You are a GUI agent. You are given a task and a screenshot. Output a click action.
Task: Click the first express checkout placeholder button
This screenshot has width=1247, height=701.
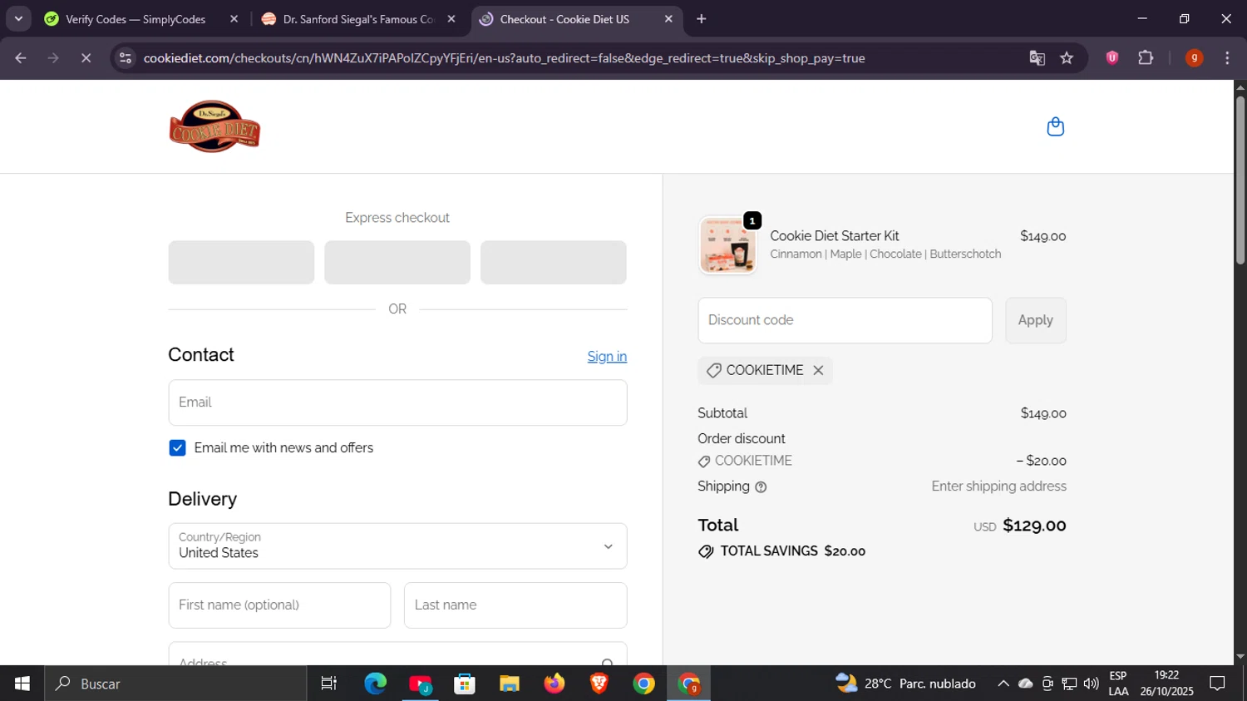pyautogui.click(x=241, y=263)
